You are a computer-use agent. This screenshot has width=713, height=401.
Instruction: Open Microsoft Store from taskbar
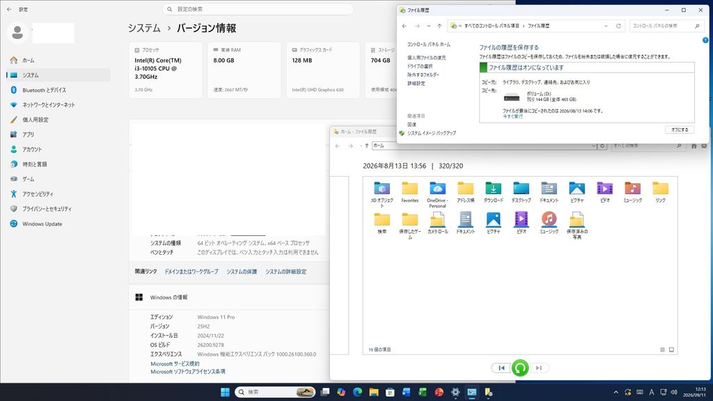coord(390,392)
